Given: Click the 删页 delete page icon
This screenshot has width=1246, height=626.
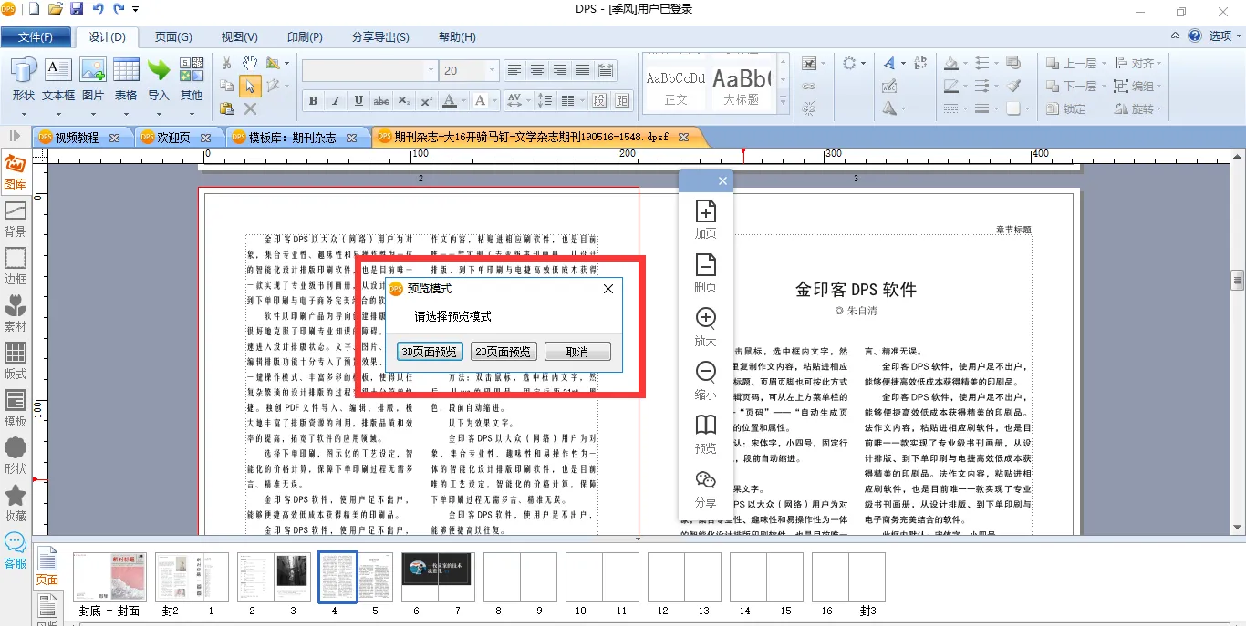Looking at the screenshot, I should 705,272.
